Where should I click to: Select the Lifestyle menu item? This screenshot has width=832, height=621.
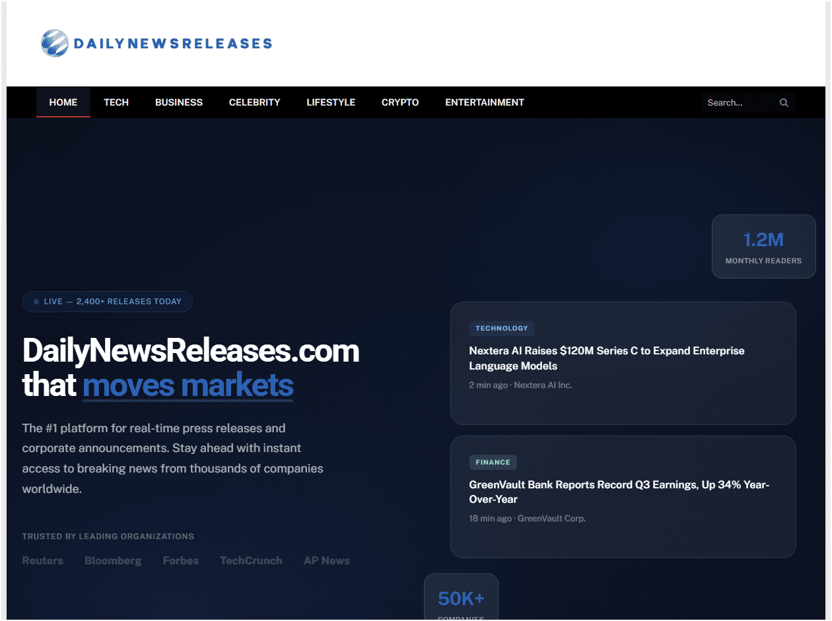coord(331,102)
